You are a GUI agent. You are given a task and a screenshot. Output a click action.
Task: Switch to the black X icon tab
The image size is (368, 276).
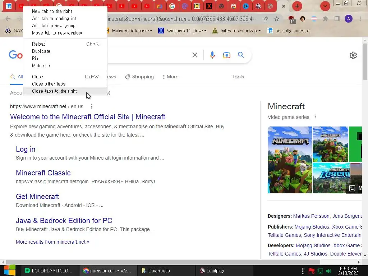pyautogui.click(x=209, y=6)
